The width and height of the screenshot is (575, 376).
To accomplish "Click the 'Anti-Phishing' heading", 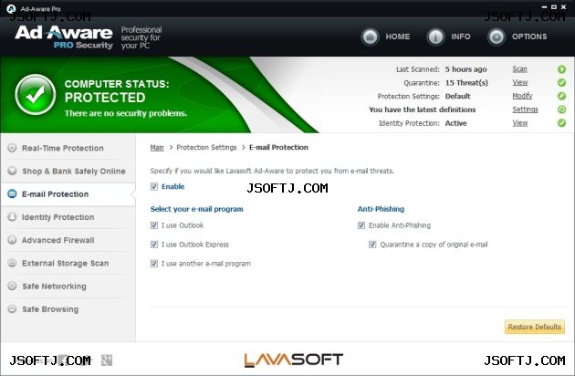I will click(x=381, y=209).
